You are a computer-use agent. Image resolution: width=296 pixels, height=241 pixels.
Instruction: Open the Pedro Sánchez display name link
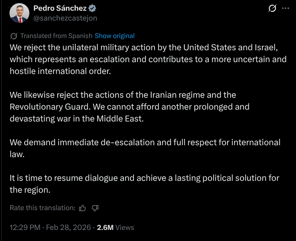[x=60, y=8]
